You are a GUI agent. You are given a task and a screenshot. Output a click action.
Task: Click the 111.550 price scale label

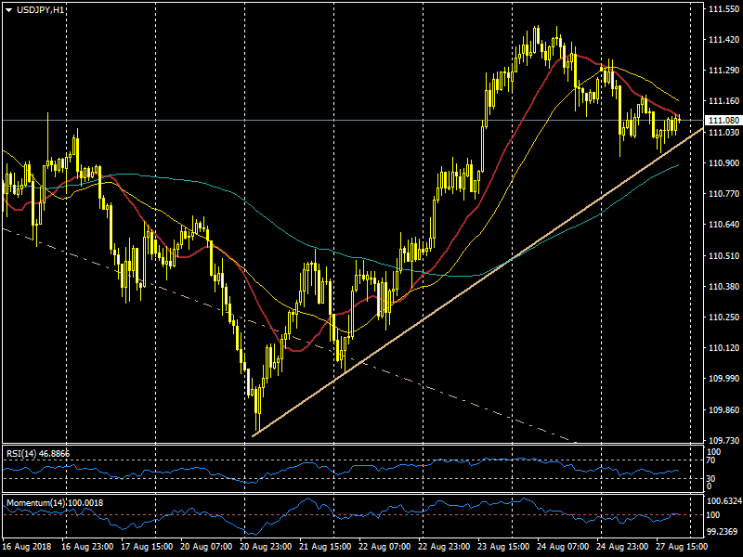(723, 9)
